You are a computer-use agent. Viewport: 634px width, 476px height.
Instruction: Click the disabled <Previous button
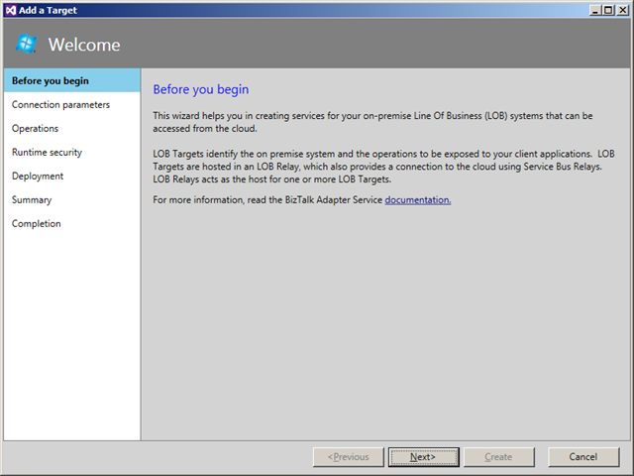pos(348,457)
